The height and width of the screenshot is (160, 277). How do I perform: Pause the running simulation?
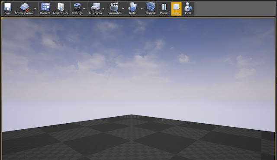click(x=164, y=9)
